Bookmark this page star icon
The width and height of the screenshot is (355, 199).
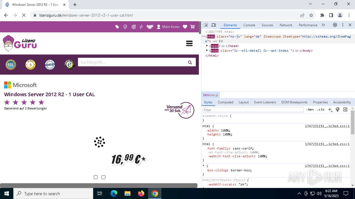(x=311, y=15)
